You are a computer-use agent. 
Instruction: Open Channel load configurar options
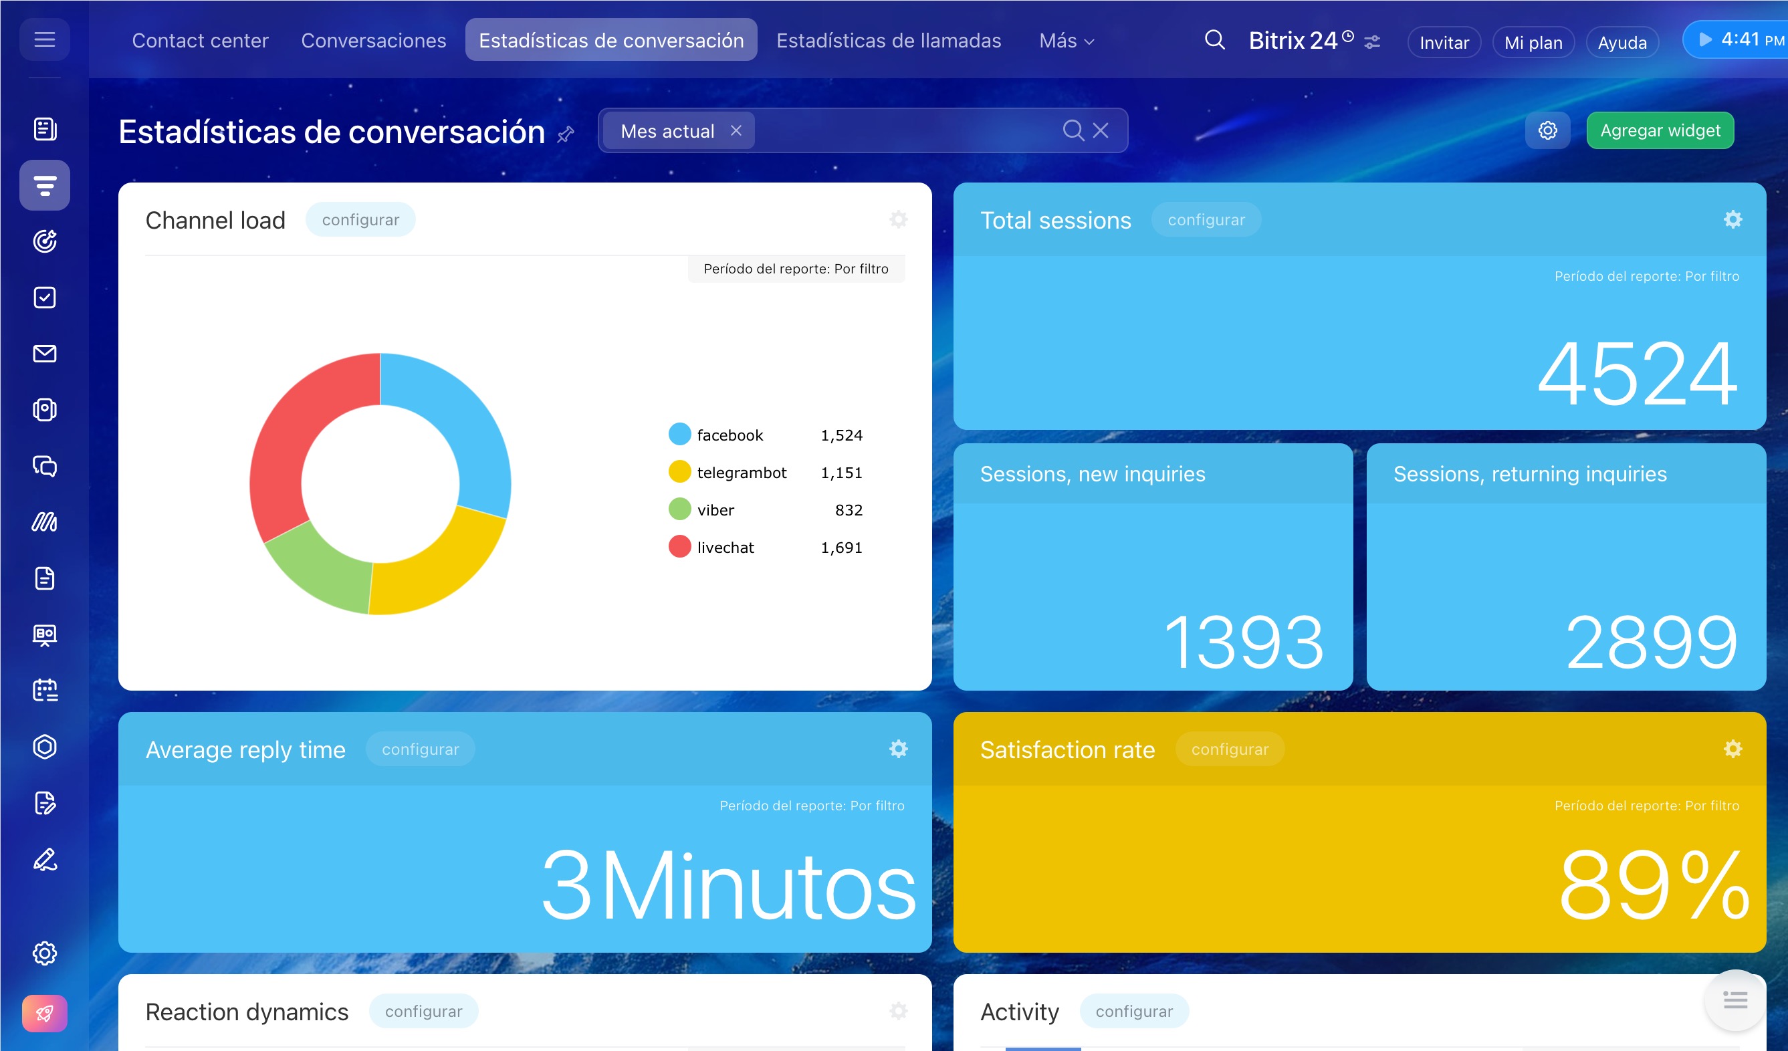(x=360, y=219)
